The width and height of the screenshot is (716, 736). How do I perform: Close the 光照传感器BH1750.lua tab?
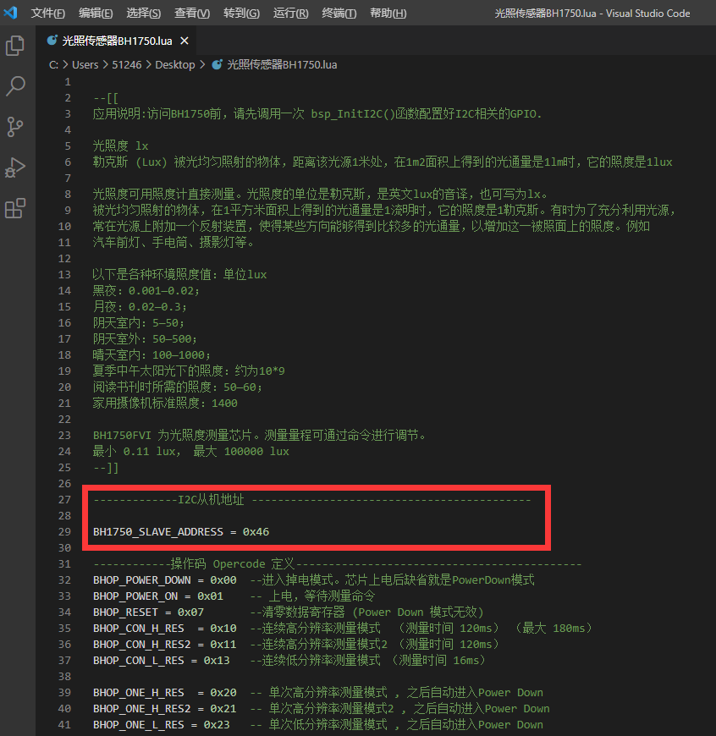(x=185, y=41)
